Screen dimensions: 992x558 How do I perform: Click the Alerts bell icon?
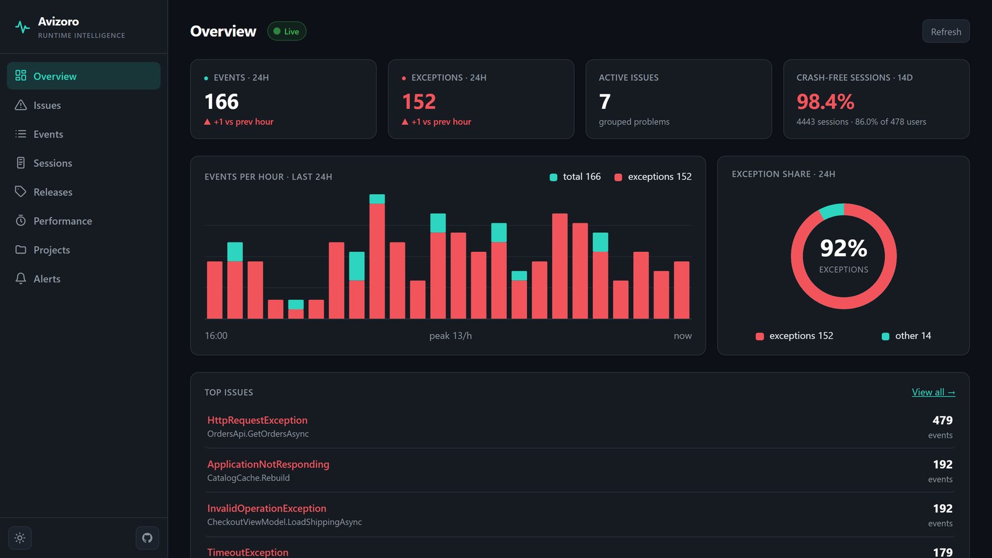21,278
